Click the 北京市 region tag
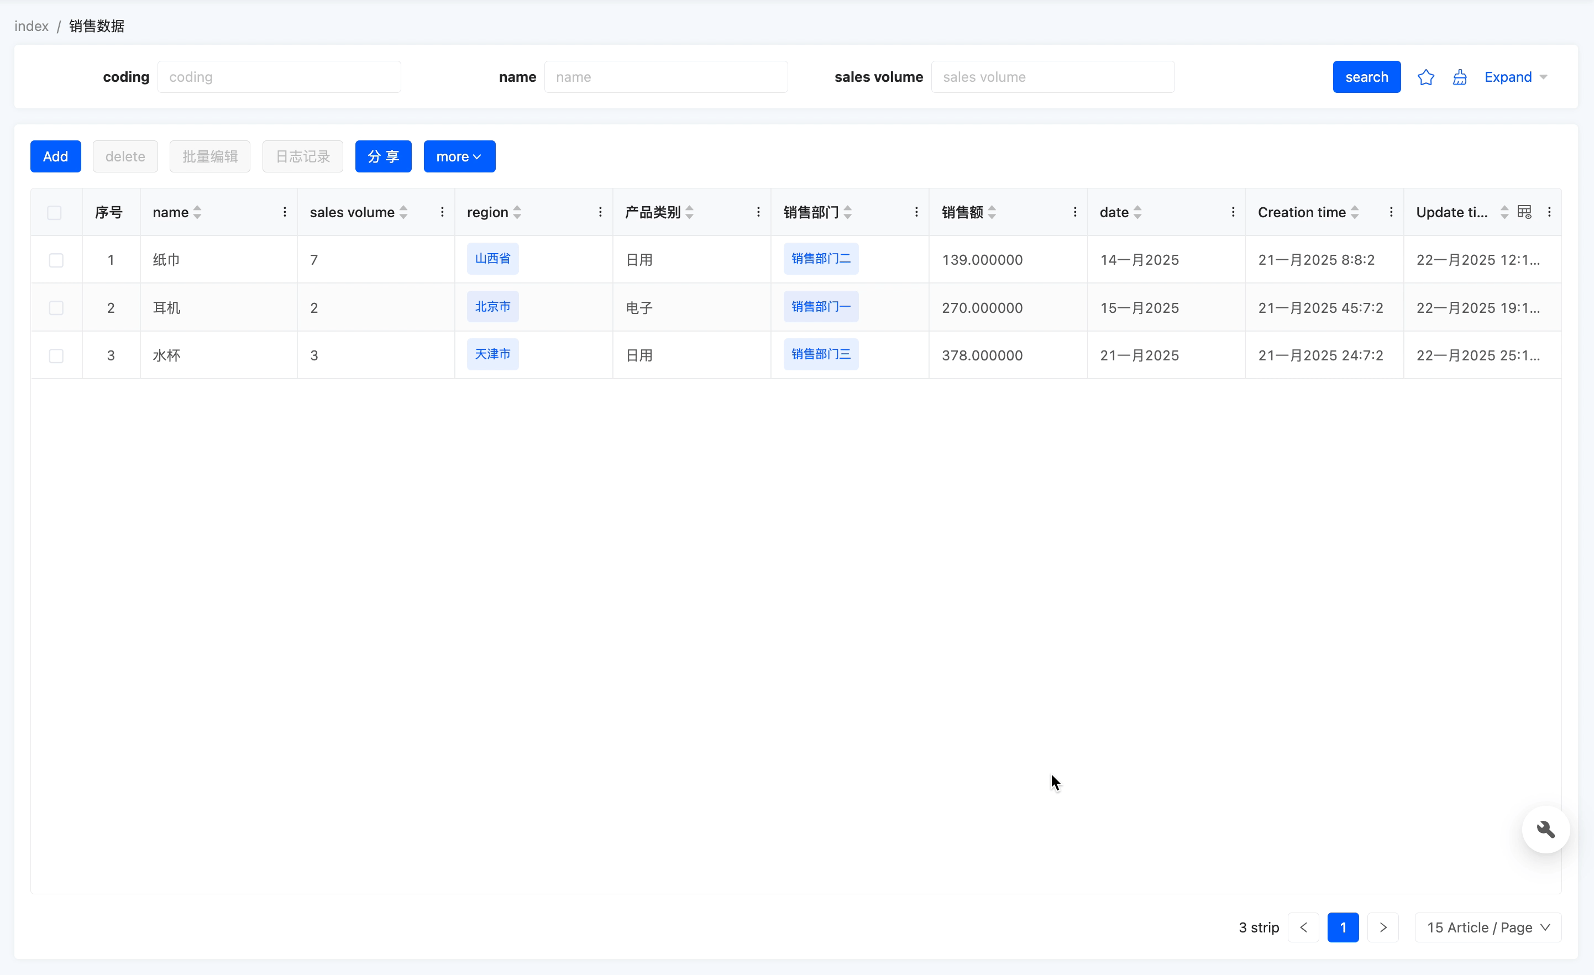The width and height of the screenshot is (1594, 975). (x=492, y=307)
